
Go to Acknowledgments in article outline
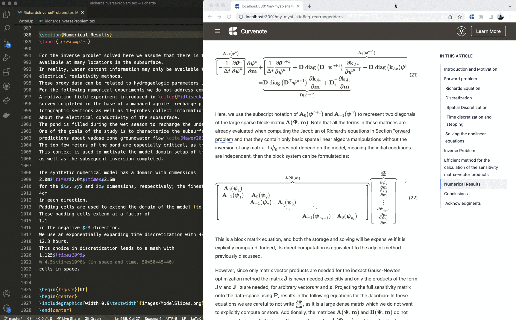tap(463, 203)
